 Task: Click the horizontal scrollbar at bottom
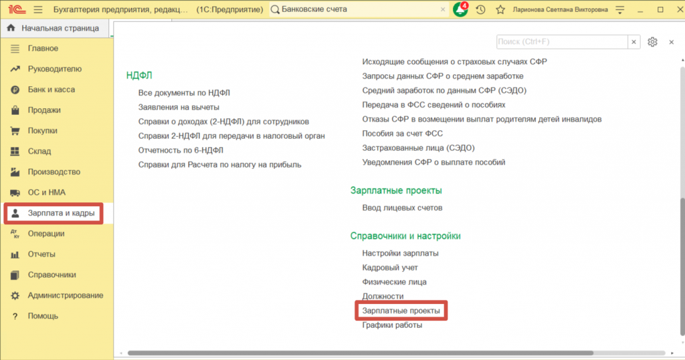[361, 353]
